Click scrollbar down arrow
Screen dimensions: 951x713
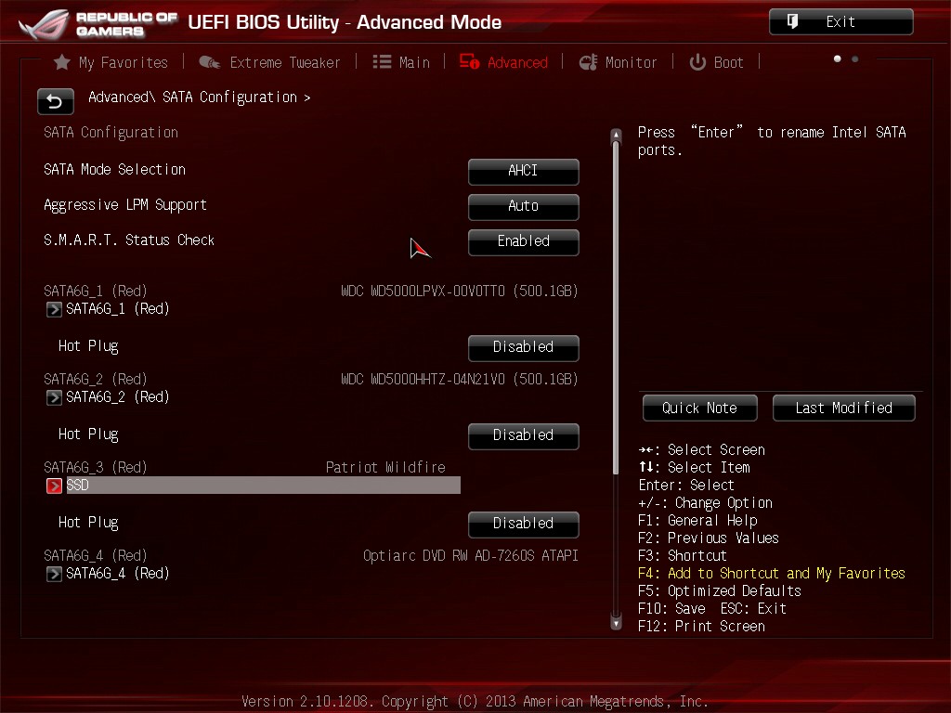click(617, 623)
